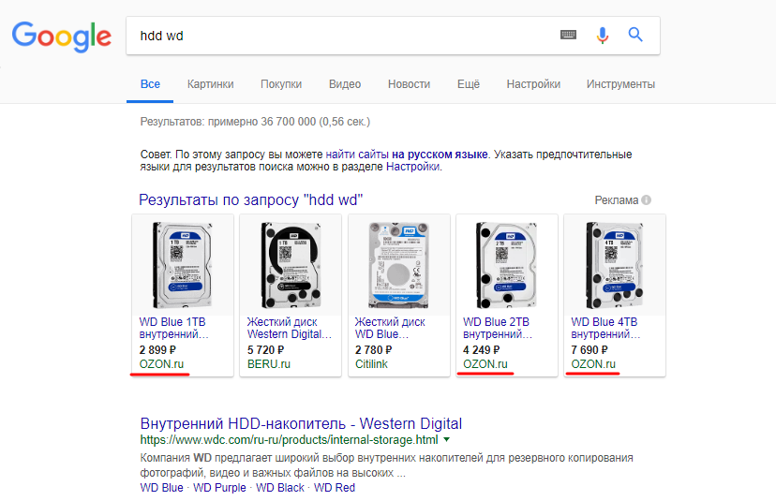
Task: Open the WD Blue 1TB внутренний product link
Action: [174, 328]
